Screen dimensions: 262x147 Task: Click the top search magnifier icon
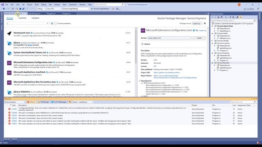pos(122,4)
